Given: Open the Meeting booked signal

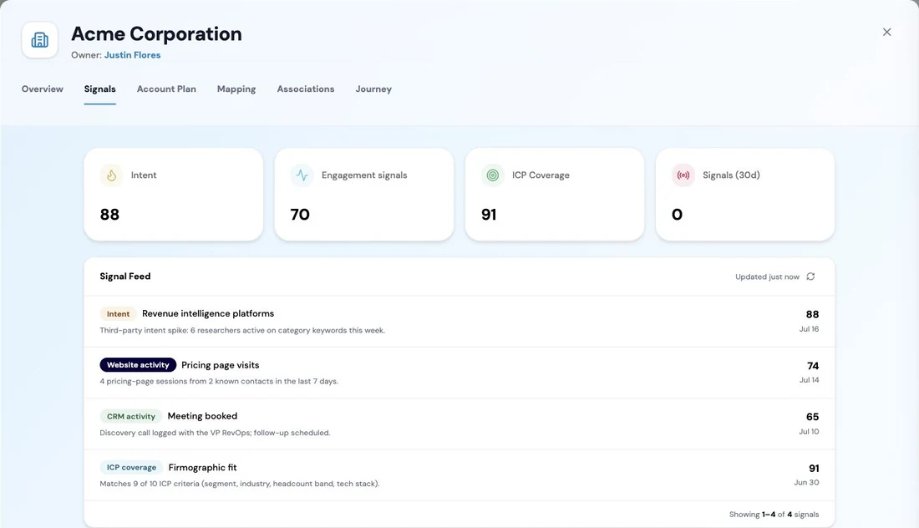Looking at the screenshot, I should pos(202,416).
